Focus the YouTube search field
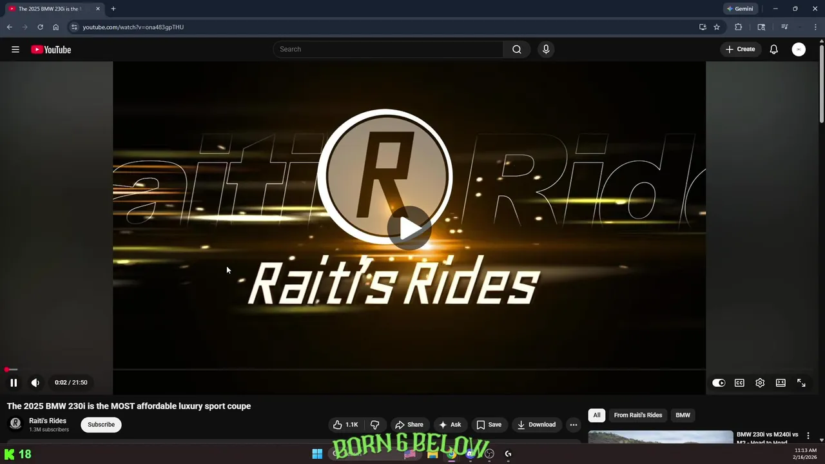Screen dimensions: 825x464 (x=388, y=50)
